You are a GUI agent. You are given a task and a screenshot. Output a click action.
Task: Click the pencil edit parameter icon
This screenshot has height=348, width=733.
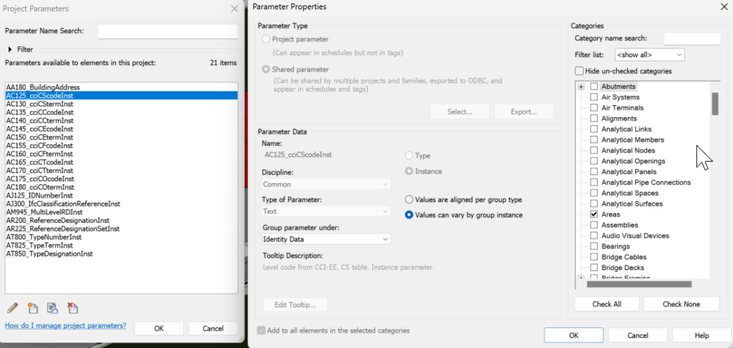[x=13, y=308]
